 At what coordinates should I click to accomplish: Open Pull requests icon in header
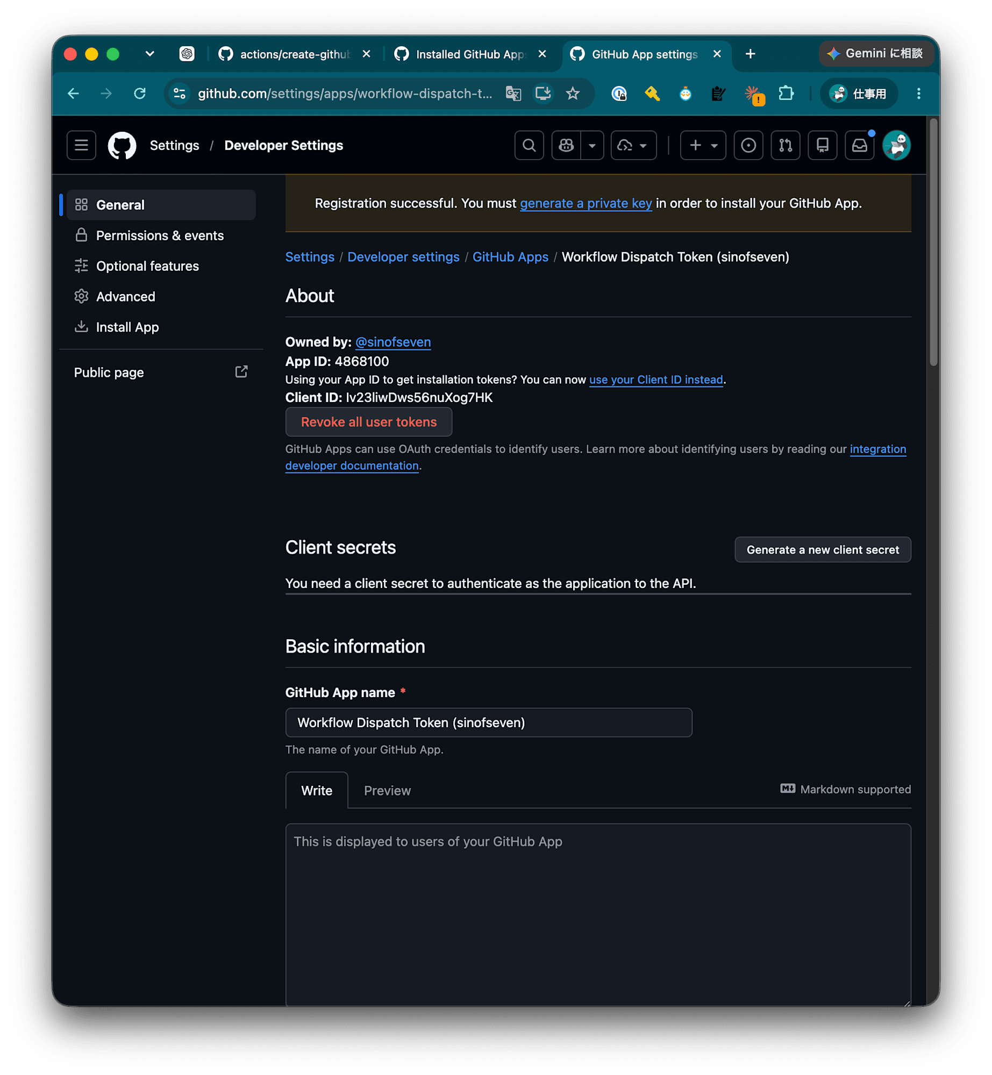point(784,145)
